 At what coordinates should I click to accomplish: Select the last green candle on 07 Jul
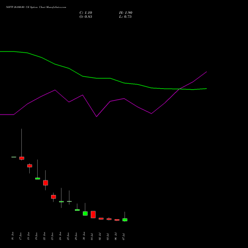click(125, 220)
